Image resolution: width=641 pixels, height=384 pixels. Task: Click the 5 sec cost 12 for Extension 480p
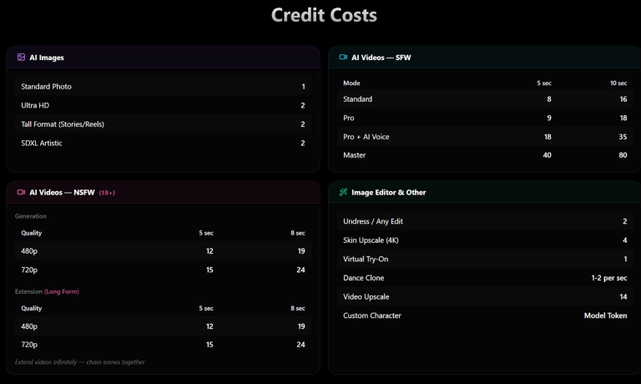click(x=209, y=326)
